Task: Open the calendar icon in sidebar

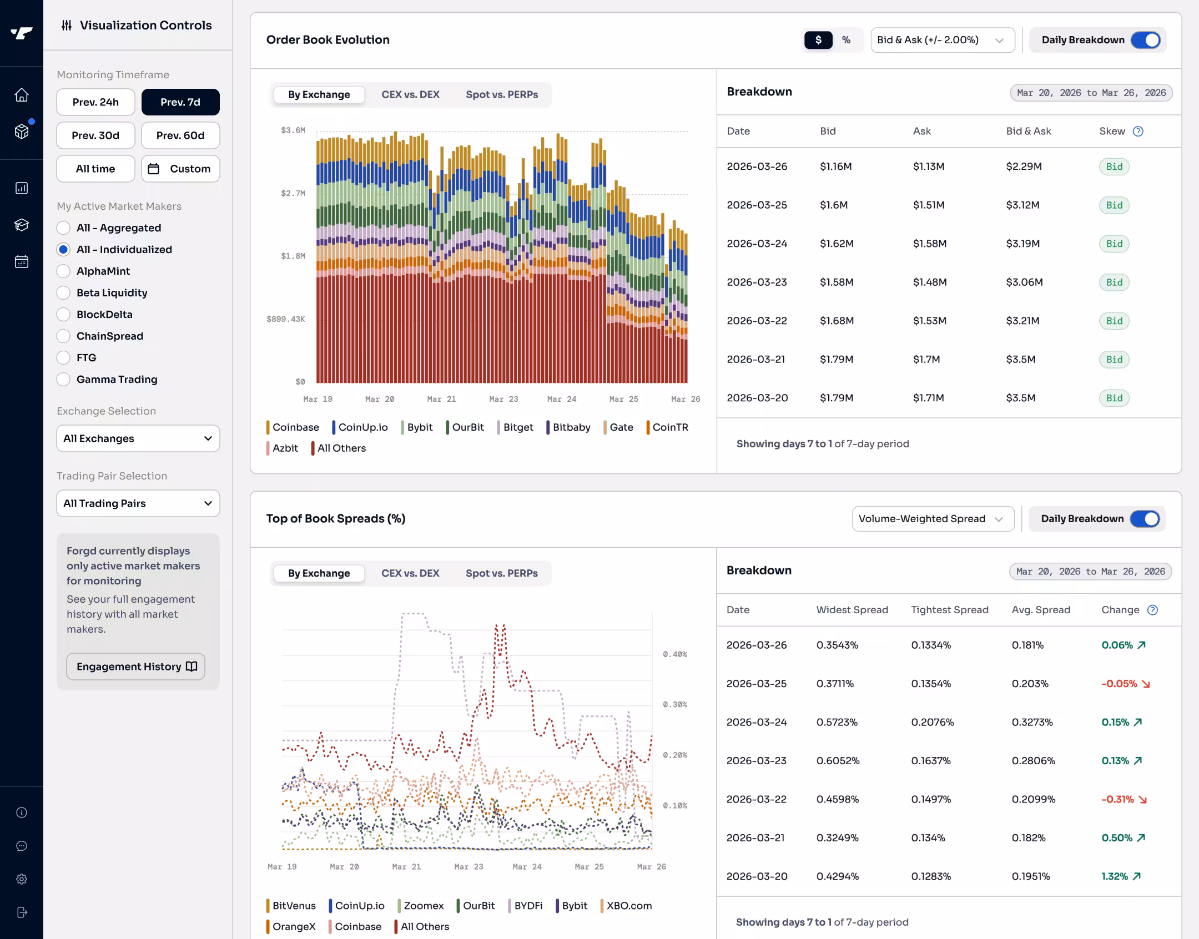Action: click(x=22, y=261)
